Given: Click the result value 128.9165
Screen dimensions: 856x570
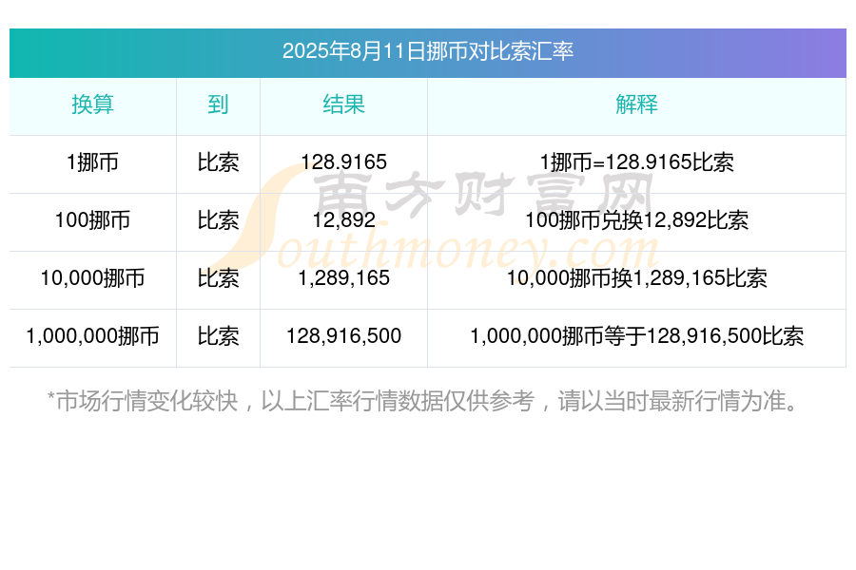Looking at the screenshot, I should pyautogui.click(x=343, y=162).
